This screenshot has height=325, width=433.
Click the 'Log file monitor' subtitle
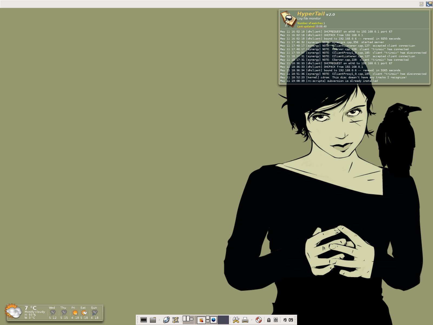click(x=309, y=18)
